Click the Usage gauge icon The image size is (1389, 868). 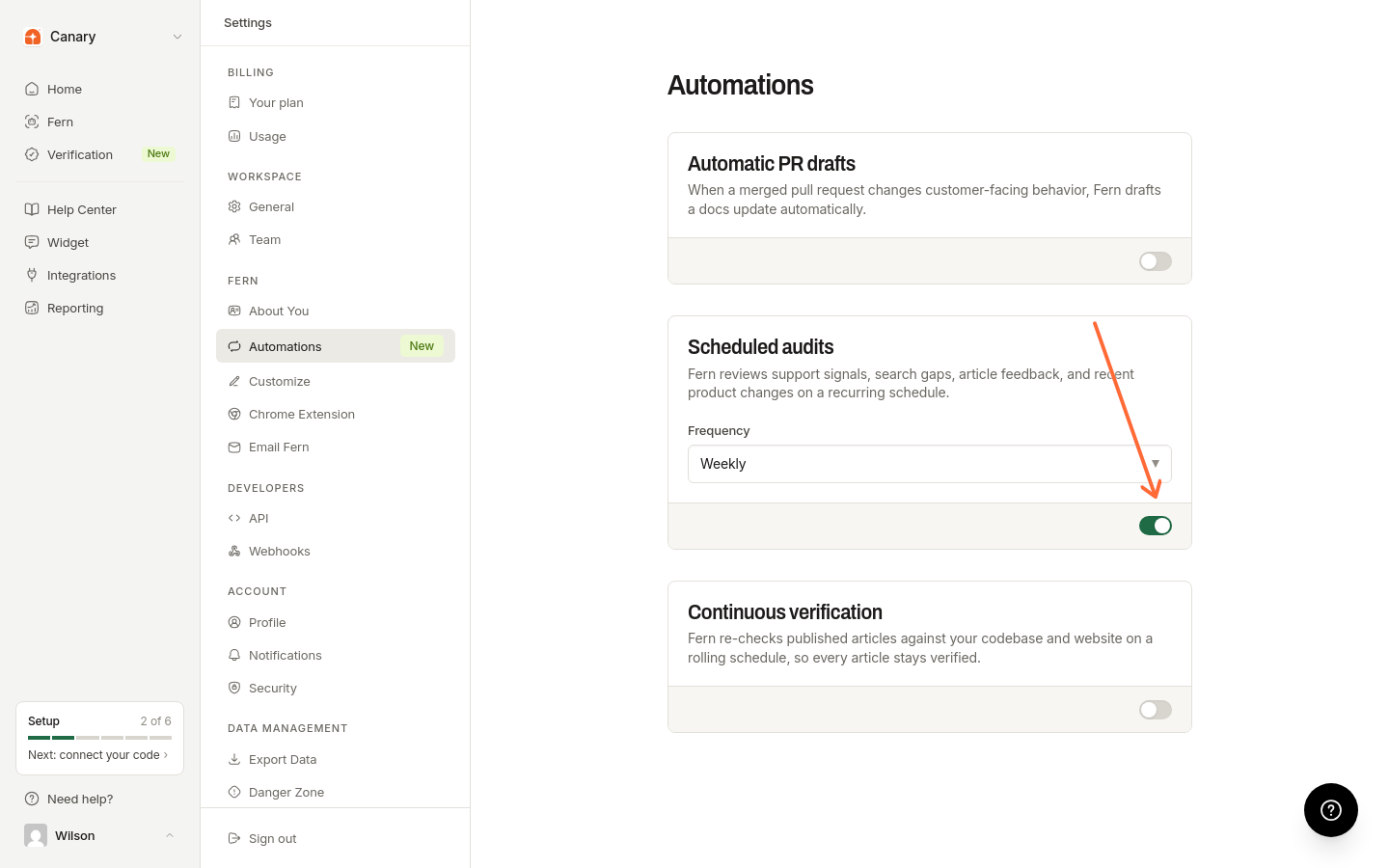(234, 136)
